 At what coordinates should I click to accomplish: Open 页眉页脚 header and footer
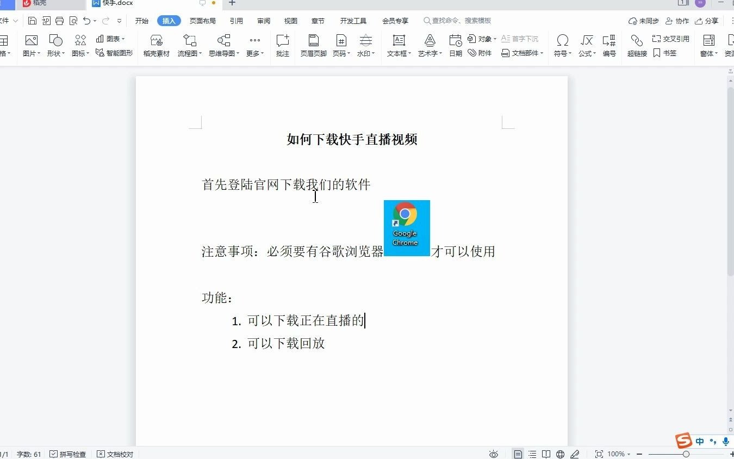314,46
